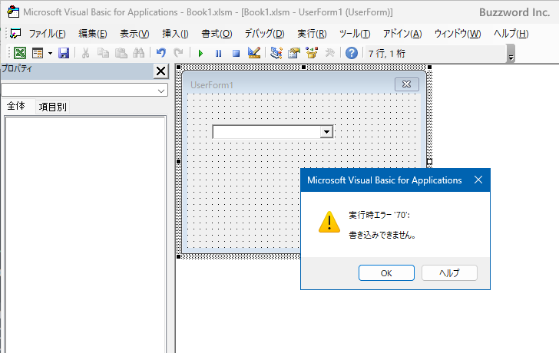Run the Sub/UserForm with the green play icon
Image resolution: width=559 pixels, height=353 pixels.
(200, 54)
